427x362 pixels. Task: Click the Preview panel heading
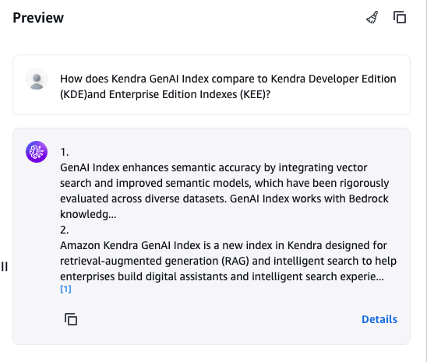coord(38,18)
